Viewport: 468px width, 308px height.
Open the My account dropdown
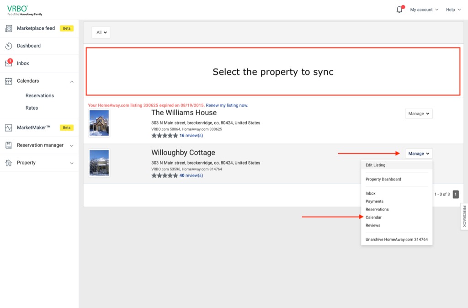point(424,10)
